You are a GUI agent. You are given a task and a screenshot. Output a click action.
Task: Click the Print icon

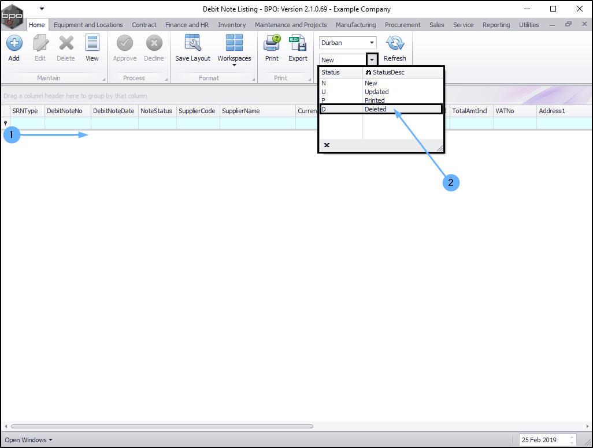coord(272,43)
